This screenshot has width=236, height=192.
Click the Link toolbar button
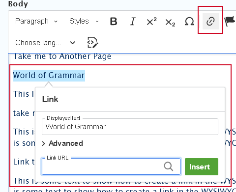[x=211, y=21]
